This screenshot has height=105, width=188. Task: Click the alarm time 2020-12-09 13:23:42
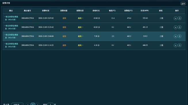point(46,27)
